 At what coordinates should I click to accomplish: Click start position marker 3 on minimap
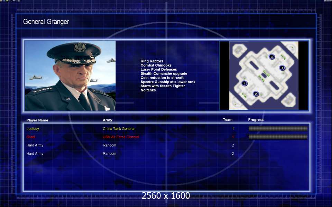(x=272, y=57)
